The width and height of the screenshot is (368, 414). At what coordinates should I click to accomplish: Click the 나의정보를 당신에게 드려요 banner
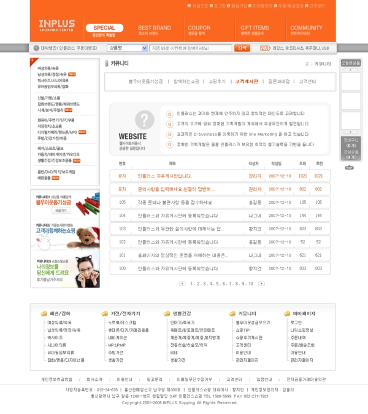[x=65, y=268]
